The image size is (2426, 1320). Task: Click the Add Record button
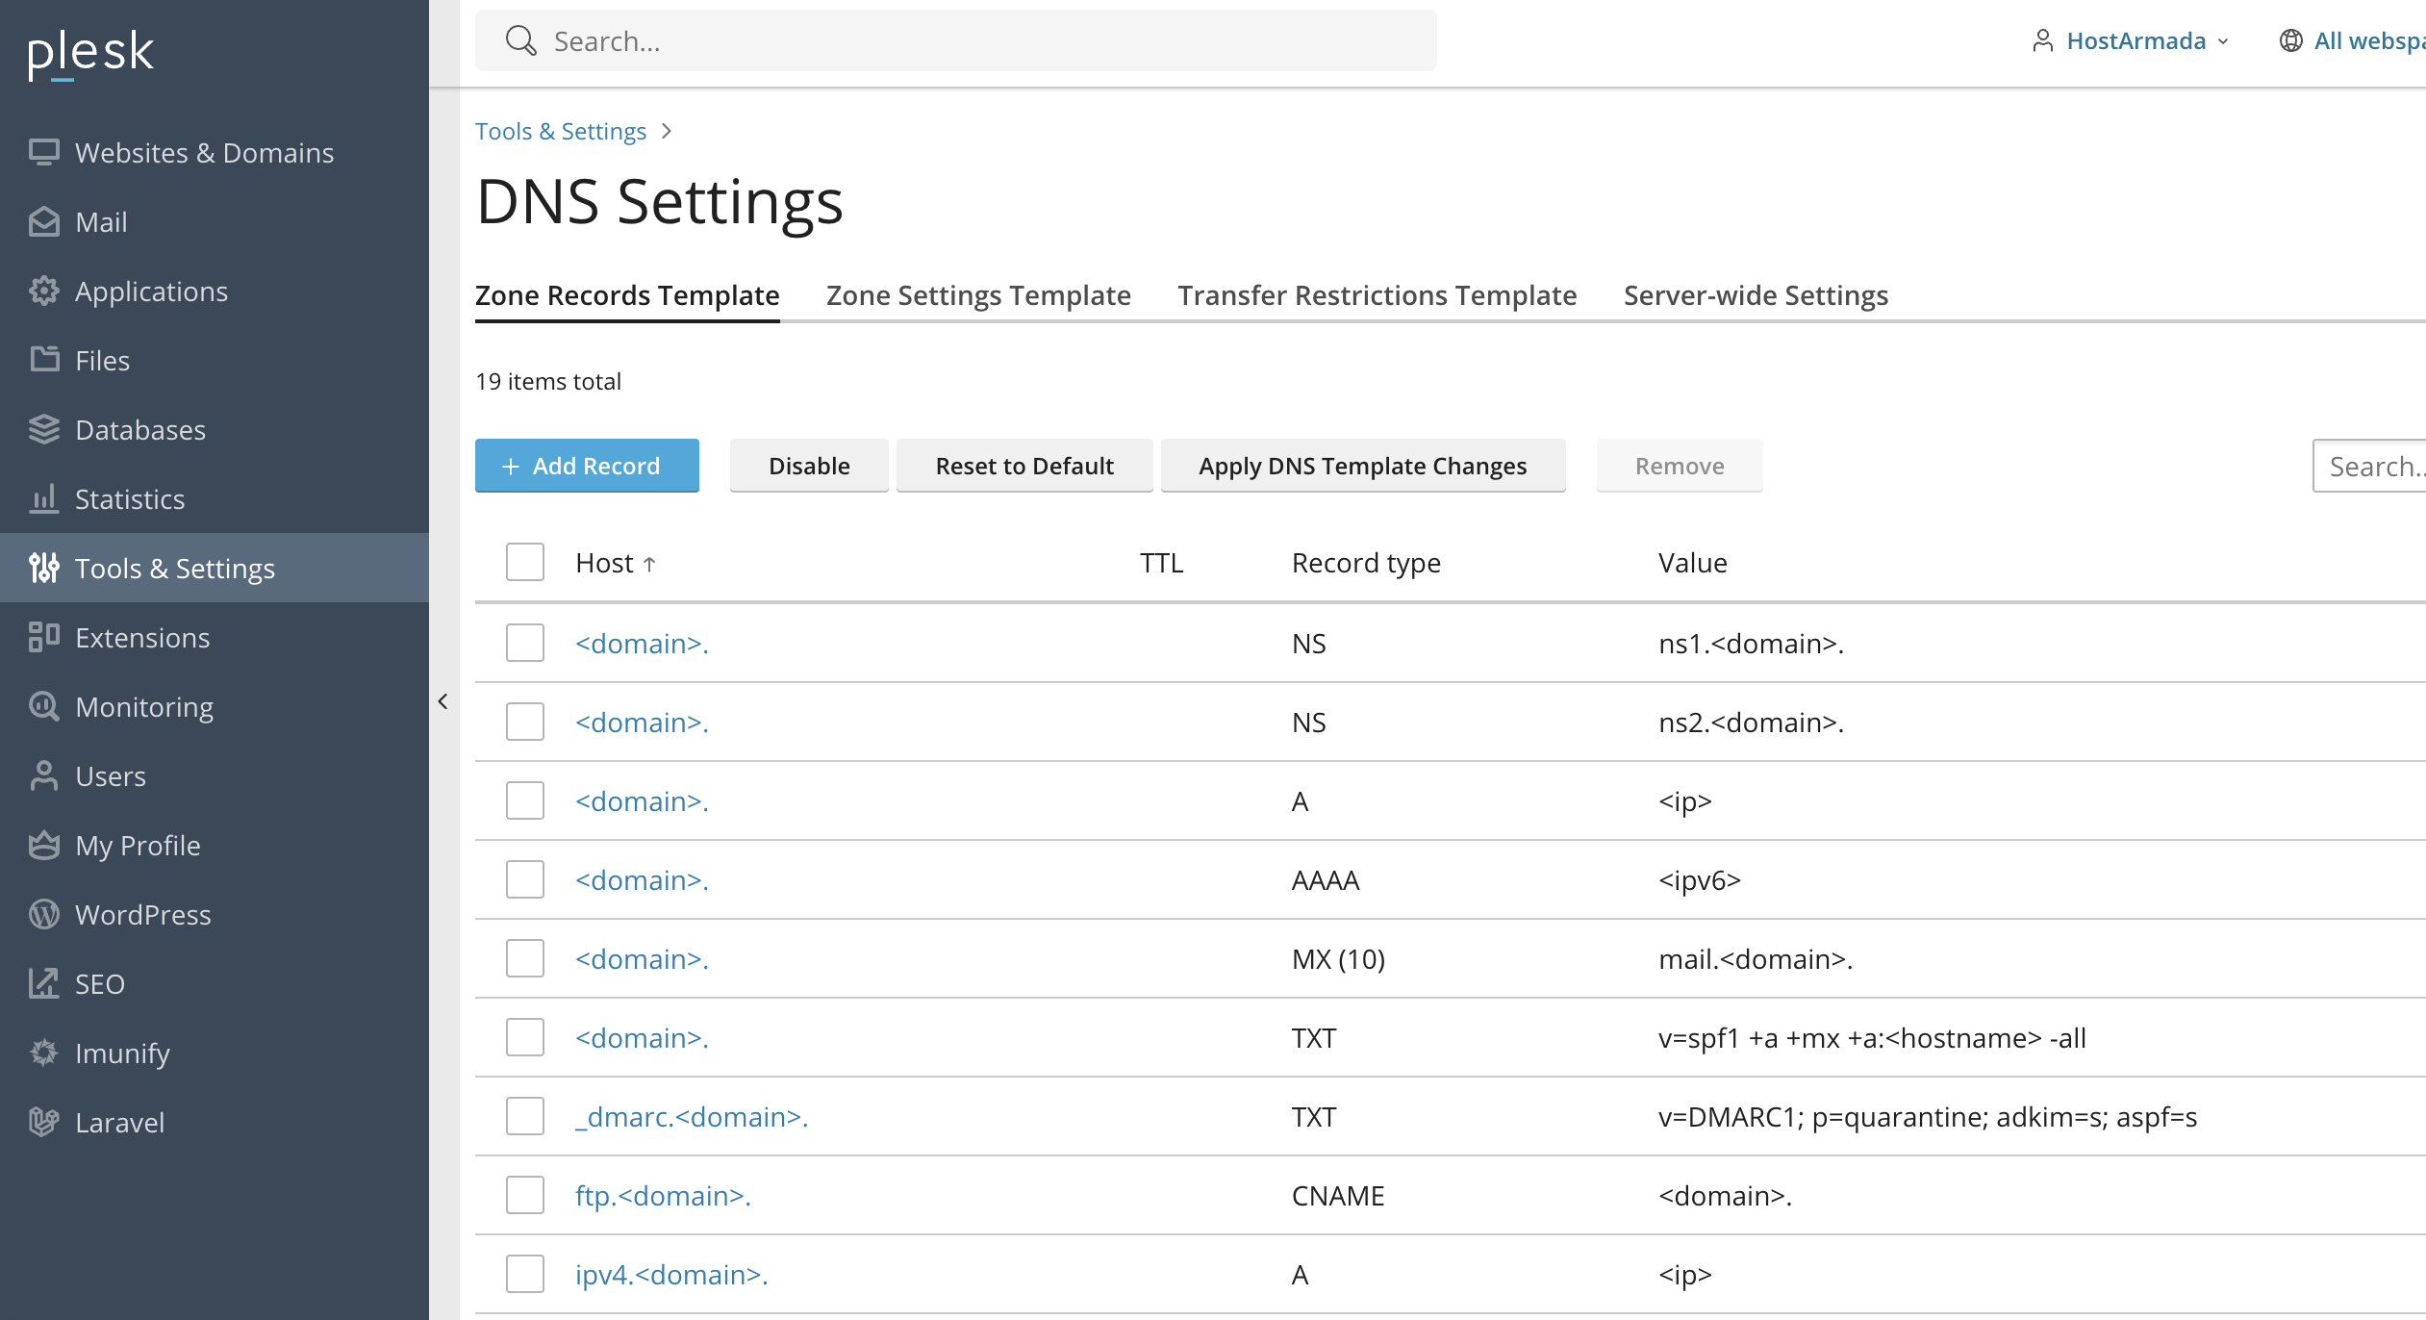click(587, 466)
